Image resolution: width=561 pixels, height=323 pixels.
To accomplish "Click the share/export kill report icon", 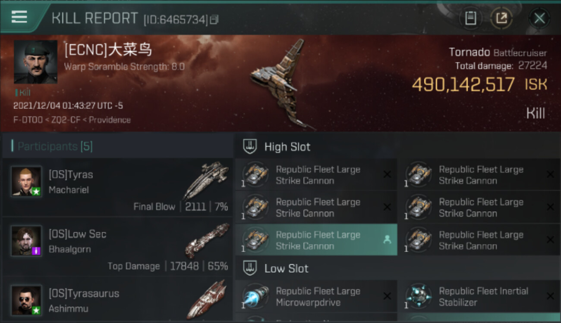I will coord(501,18).
